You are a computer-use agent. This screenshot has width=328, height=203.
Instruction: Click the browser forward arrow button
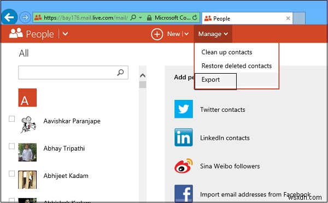[25, 17]
